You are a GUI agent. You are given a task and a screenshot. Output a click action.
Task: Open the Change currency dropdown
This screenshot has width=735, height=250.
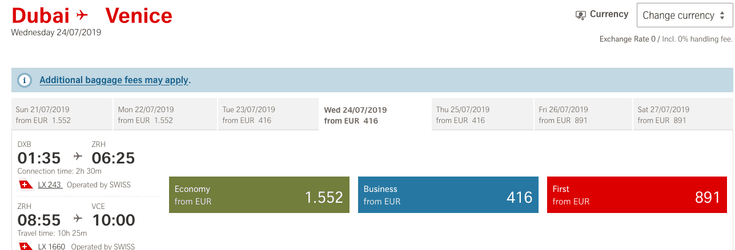[684, 15]
